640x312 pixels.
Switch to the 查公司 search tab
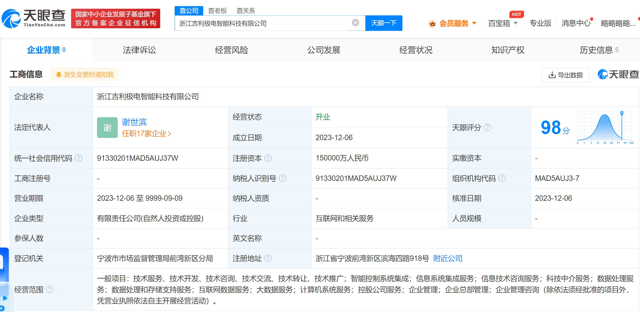coord(189,11)
